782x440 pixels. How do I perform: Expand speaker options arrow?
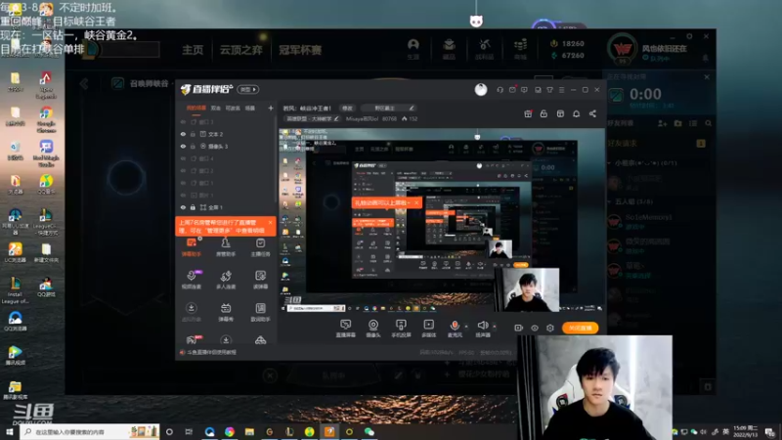(x=495, y=327)
